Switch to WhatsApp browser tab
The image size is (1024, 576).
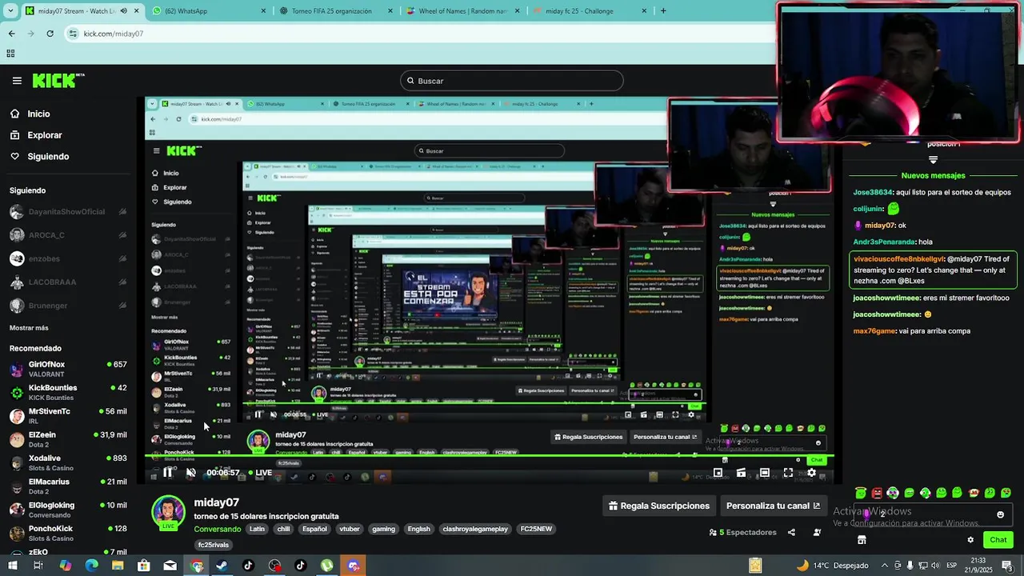pos(208,11)
